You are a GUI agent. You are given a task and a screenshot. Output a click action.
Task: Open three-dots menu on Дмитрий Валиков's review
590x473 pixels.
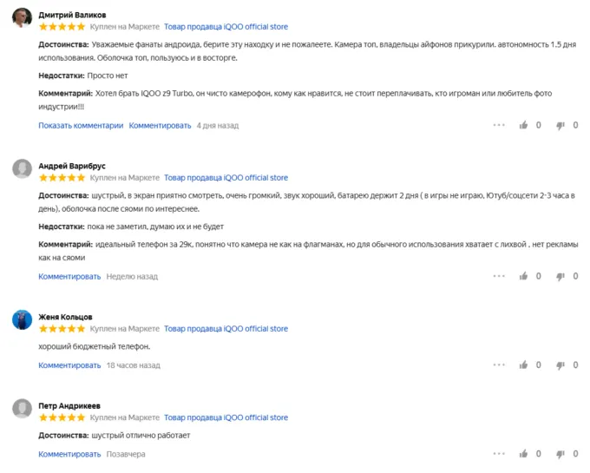pos(499,125)
